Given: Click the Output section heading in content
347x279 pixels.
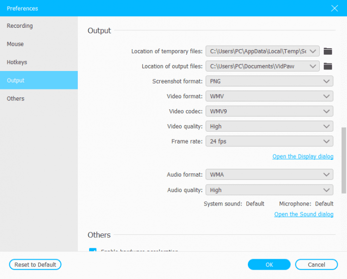Looking at the screenshot, I should 99,31.
